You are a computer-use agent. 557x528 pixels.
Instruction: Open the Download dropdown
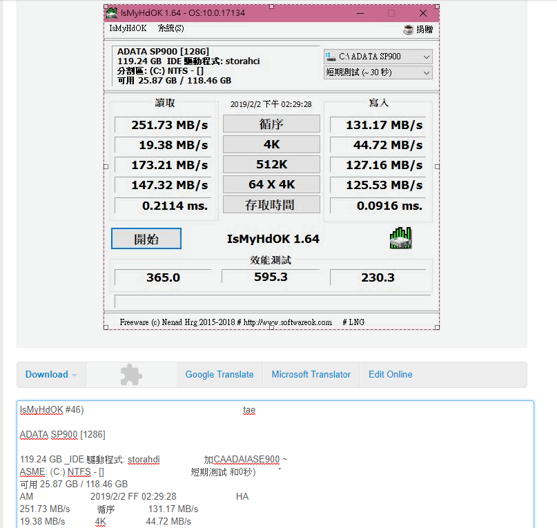51,375
